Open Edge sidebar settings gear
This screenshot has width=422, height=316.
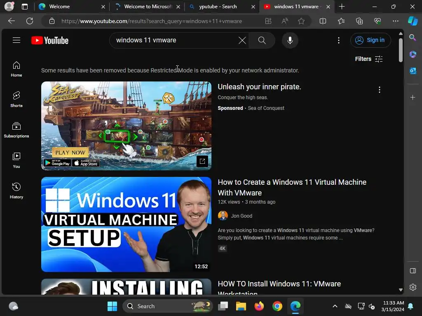[413, 287]
